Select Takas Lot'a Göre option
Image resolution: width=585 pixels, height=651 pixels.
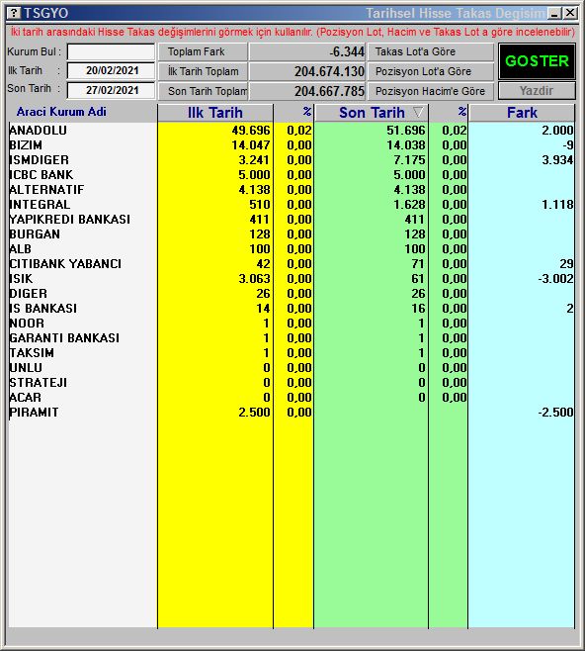click(431, 51)
